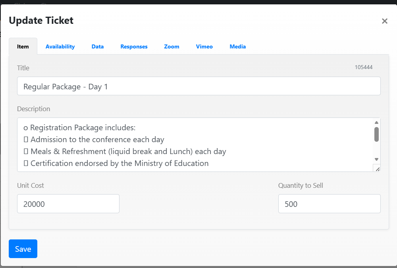Screen dimensions: 397x268
Task: Click the description textarea resize handle
Action: 377,169
